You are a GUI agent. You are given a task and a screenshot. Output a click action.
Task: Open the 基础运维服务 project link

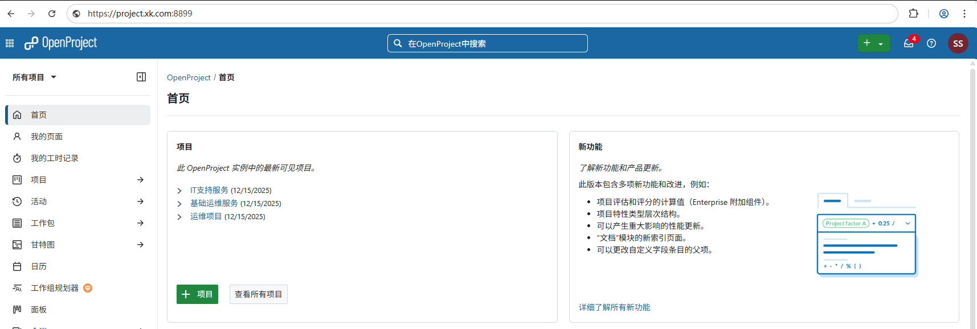214,203
